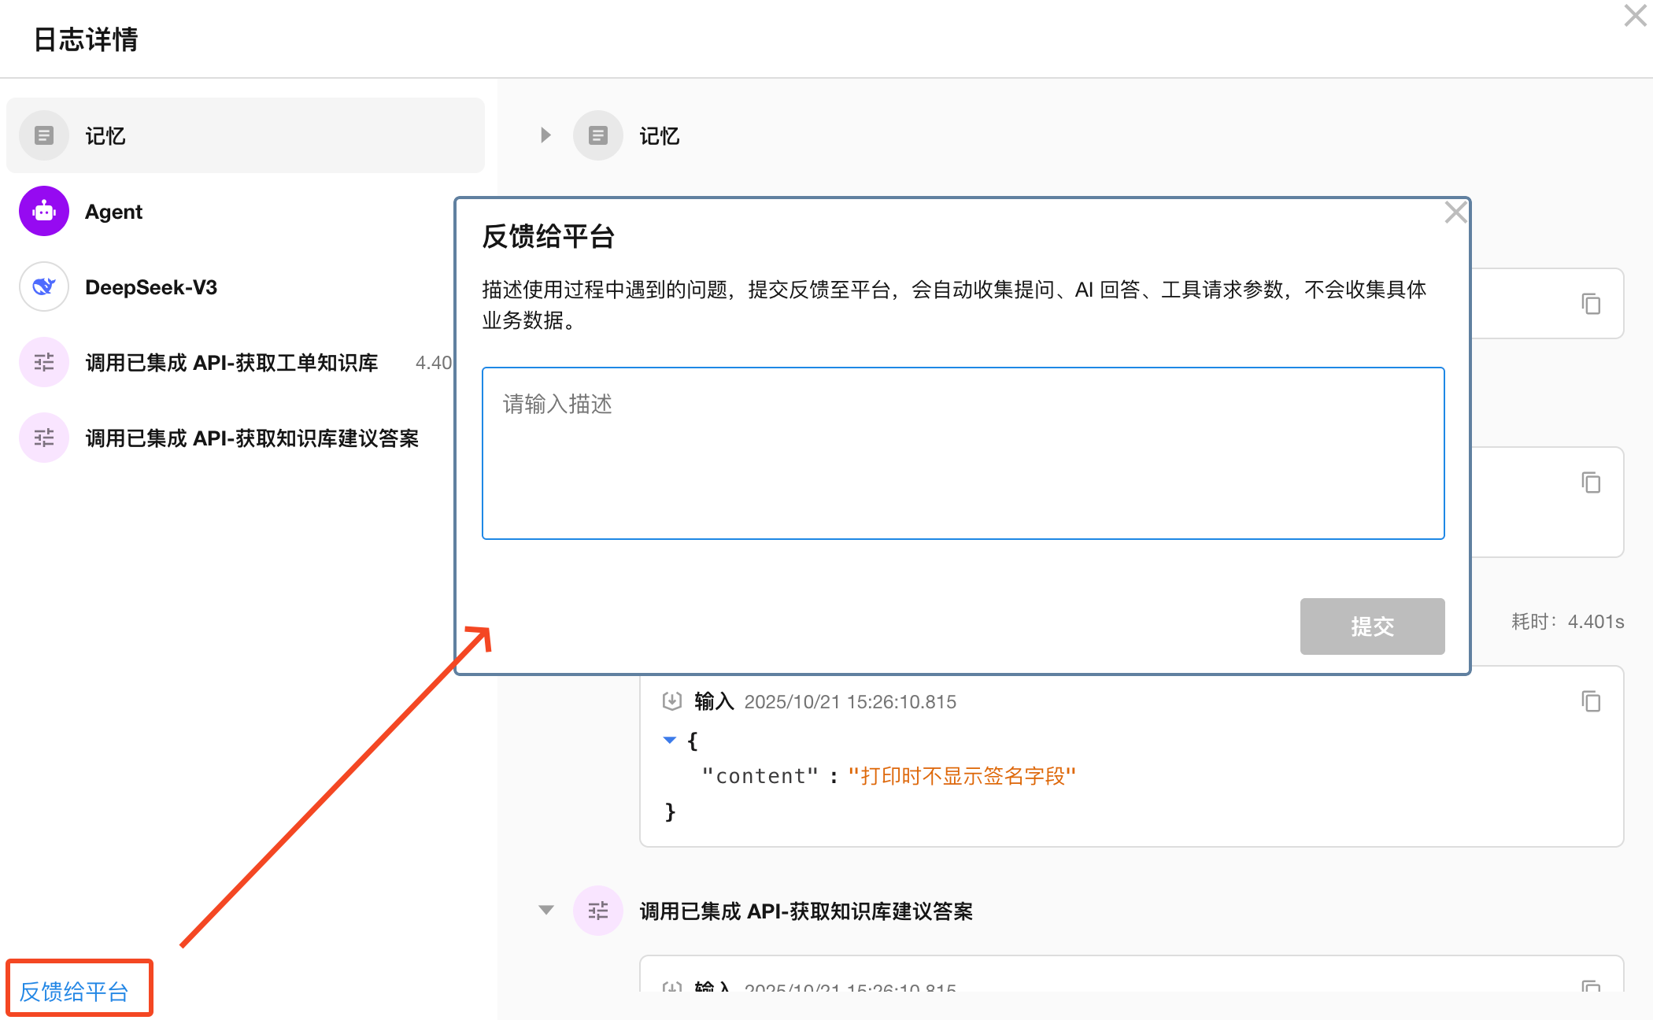Select 记忆 item in left list
Screen dimensions: 1653x1020
point(105,135)
